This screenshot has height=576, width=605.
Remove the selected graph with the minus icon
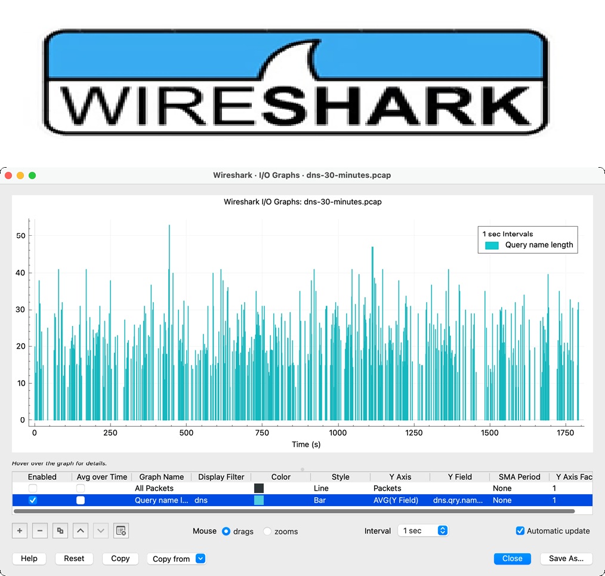coord(39,531)
